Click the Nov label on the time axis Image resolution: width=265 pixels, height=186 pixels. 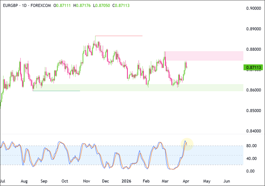click(87, 181)
